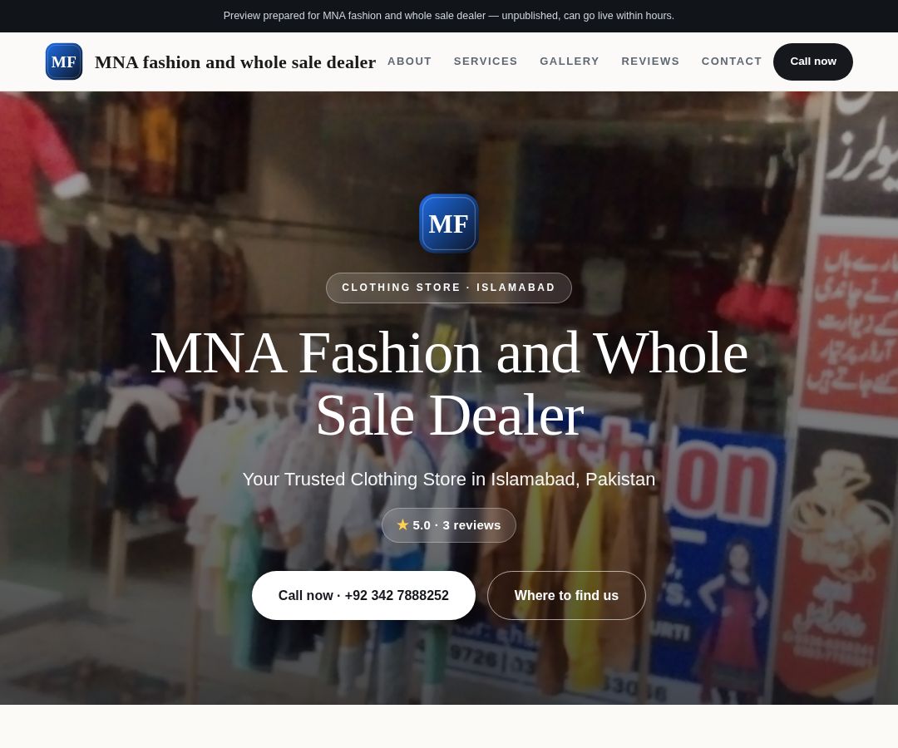The height and width of the screenshot is (748, 898).
Task: Click the tagline Your Trusted Clothing Store in Islamabad
Action: [448, 479]
